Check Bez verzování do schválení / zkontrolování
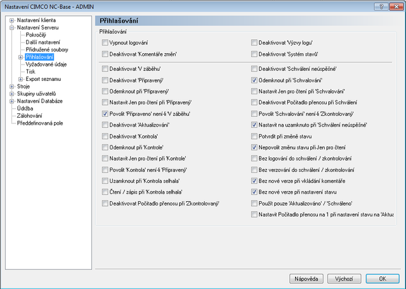This screenshot has height=289, width=406. (254, 169)
